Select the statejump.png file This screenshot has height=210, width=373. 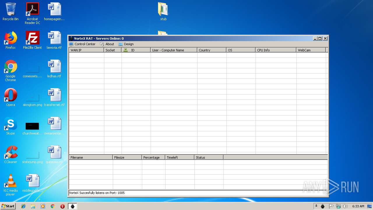(x=32, y=157)
